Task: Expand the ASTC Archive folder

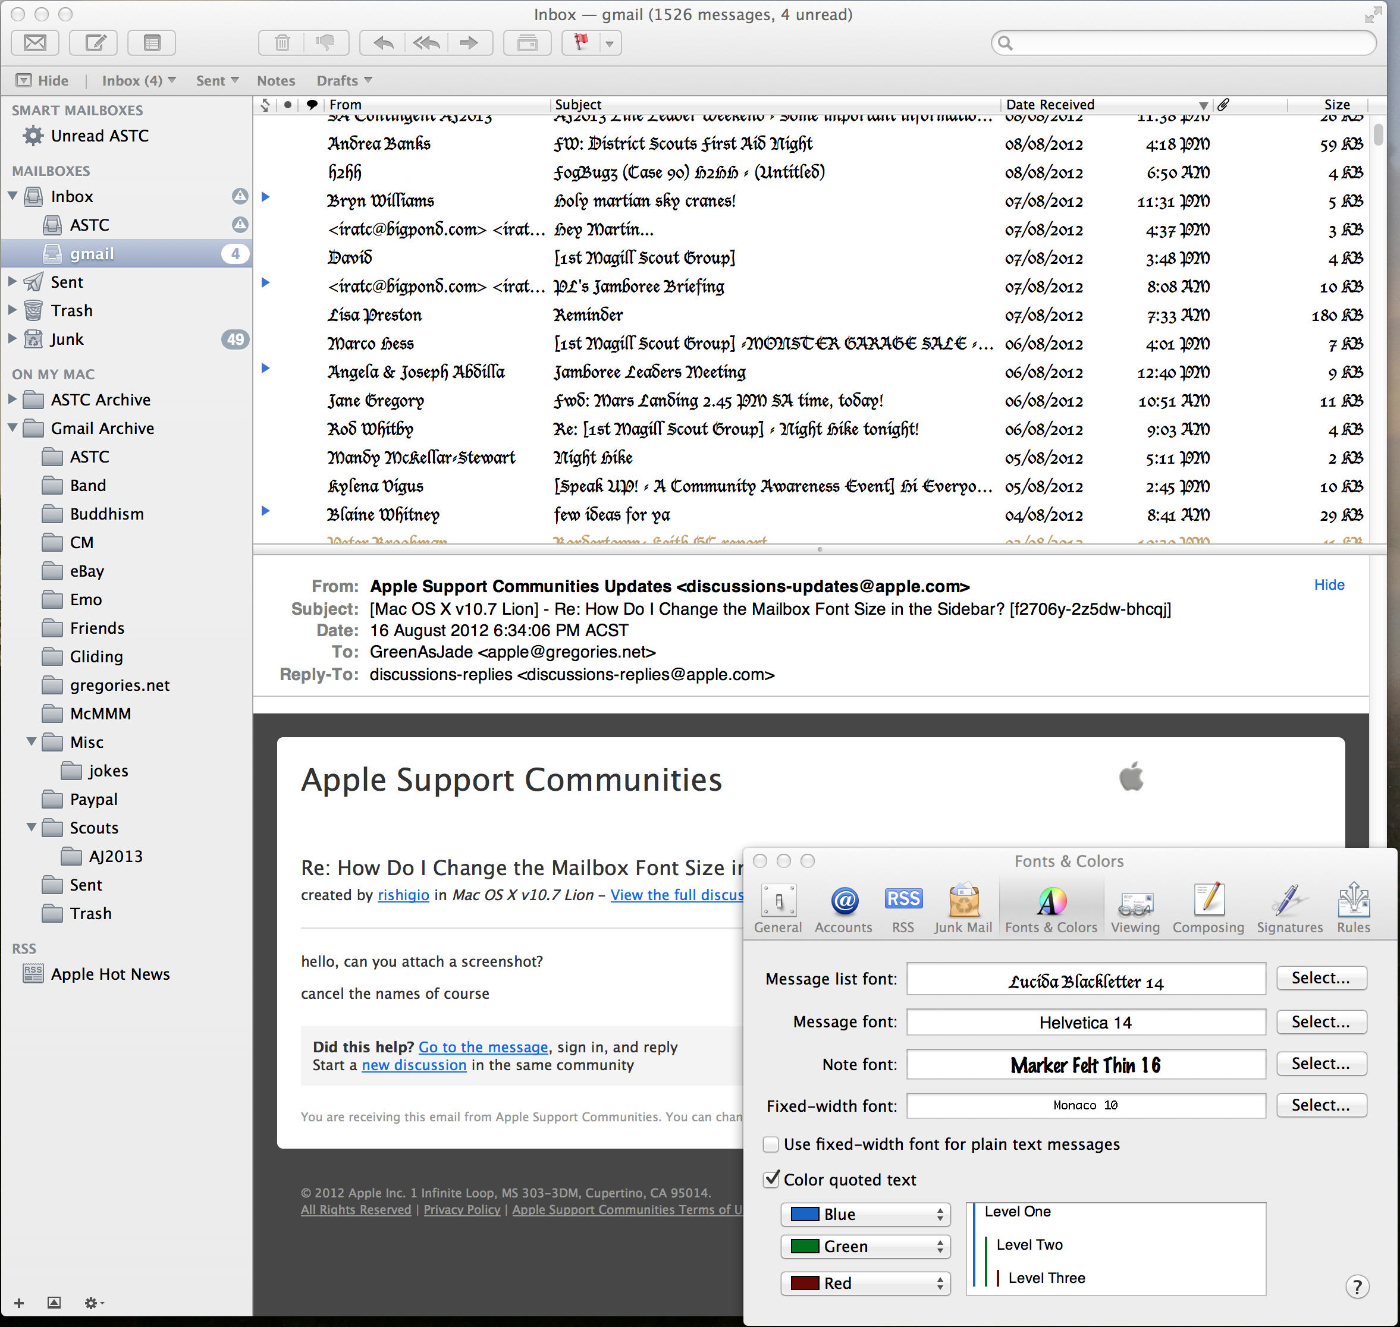Action: 12,399
